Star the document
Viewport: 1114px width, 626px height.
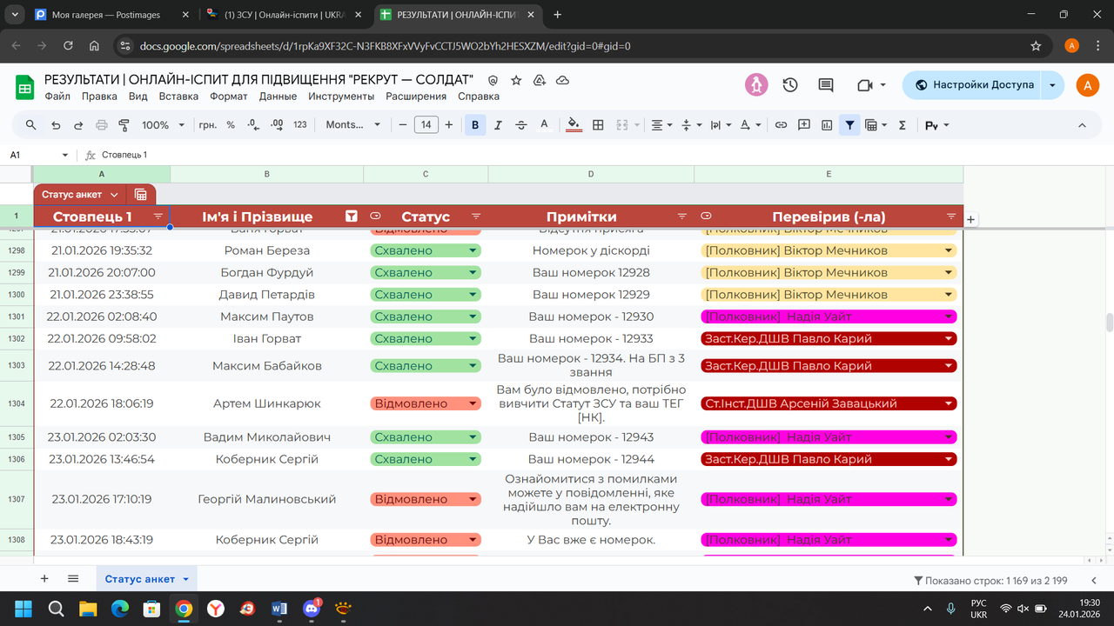[x=516, y=80]
